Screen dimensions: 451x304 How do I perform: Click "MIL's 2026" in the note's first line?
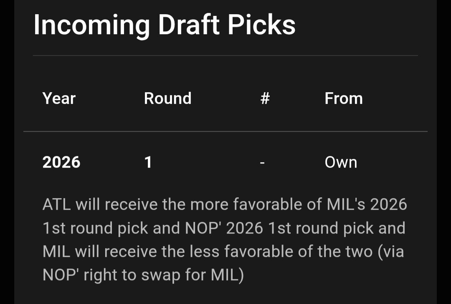tap(365, 204)
